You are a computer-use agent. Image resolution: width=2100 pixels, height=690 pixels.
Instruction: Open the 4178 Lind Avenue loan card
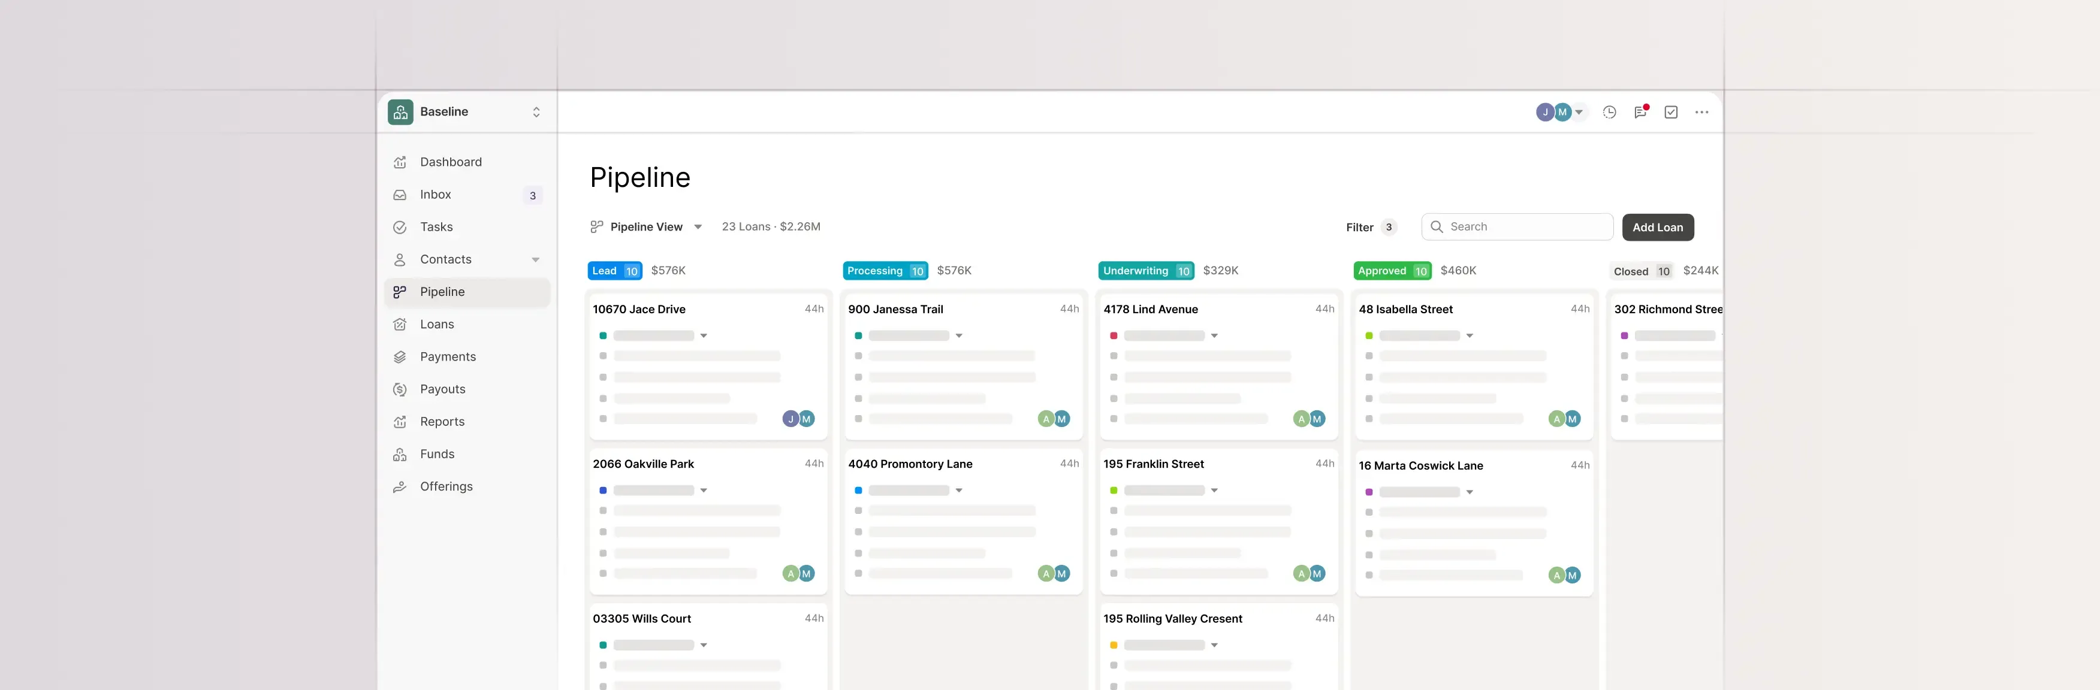(x=1150, y=310)
